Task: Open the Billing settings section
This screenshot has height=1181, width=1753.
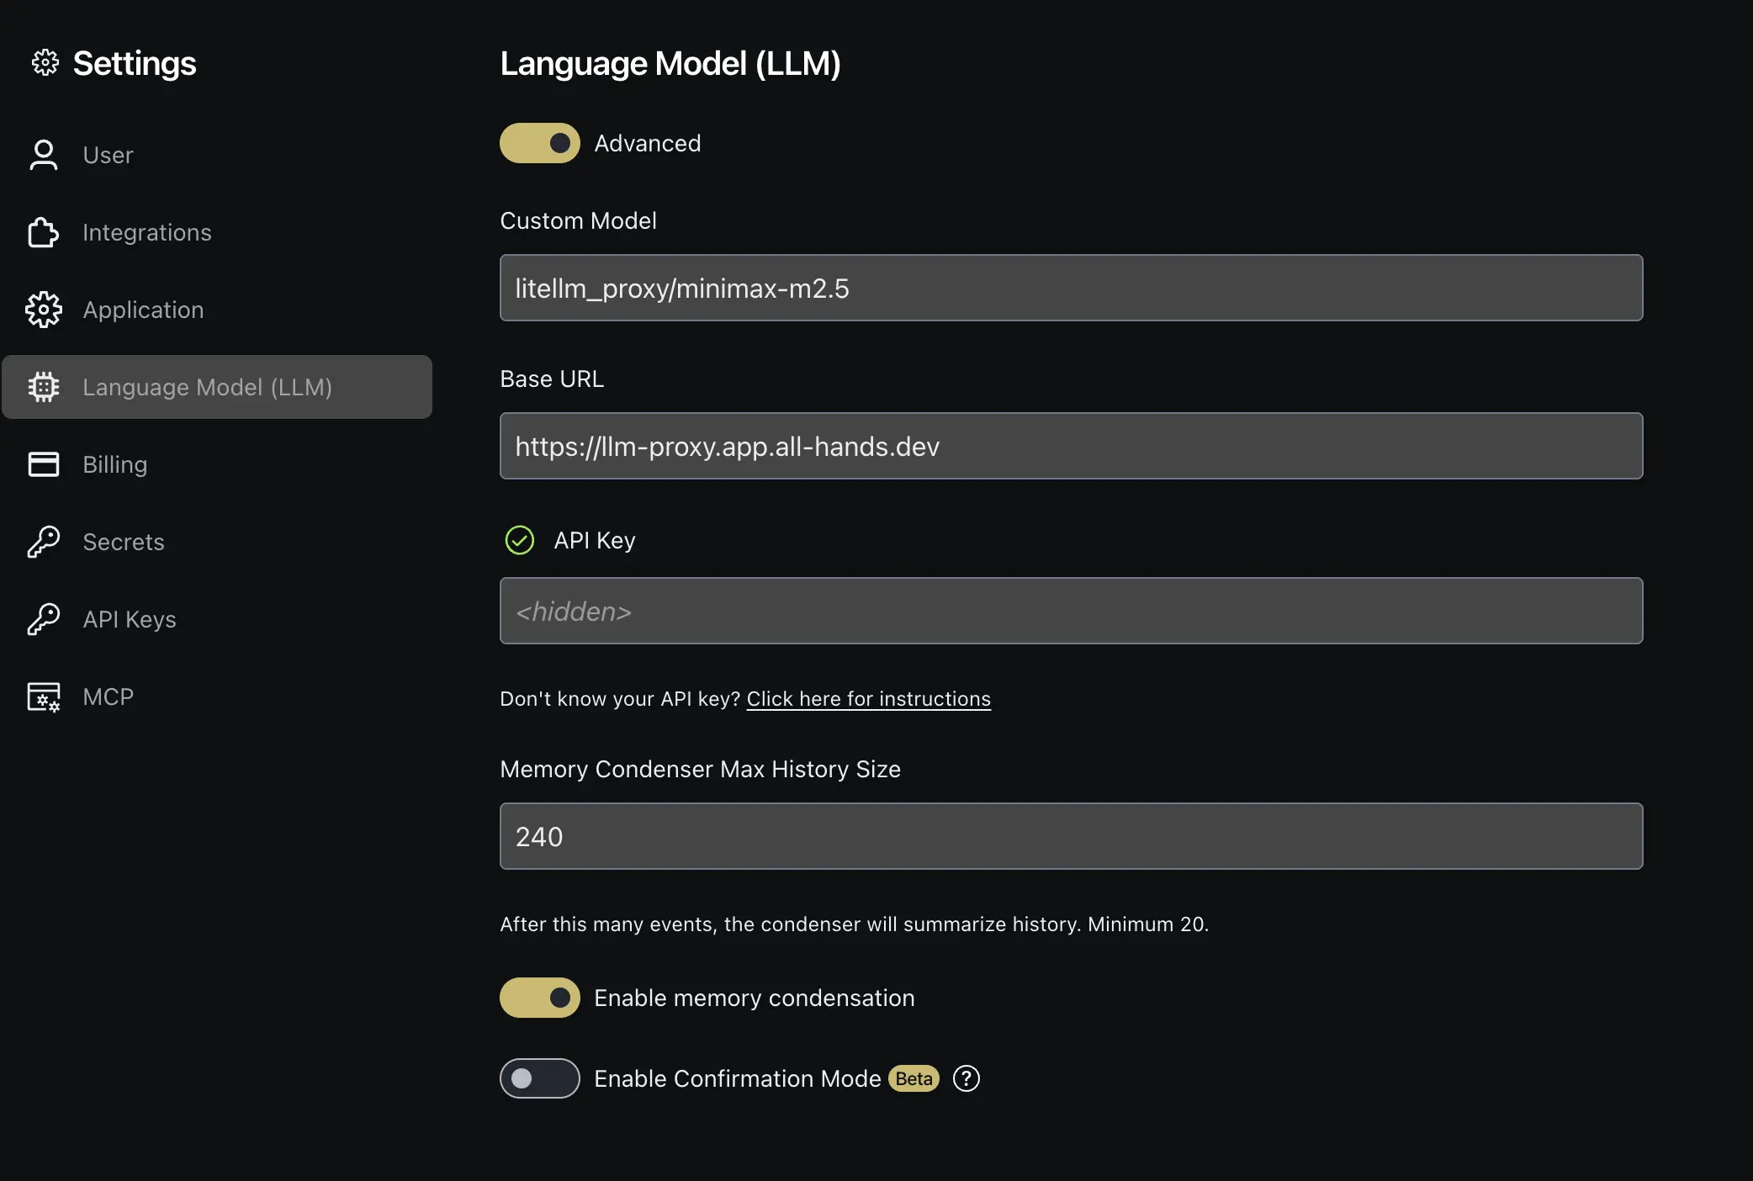Action: (x=114, y=464)
